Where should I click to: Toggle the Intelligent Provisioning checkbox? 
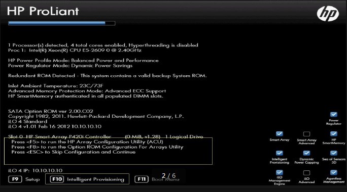click(x=280, y=153)
